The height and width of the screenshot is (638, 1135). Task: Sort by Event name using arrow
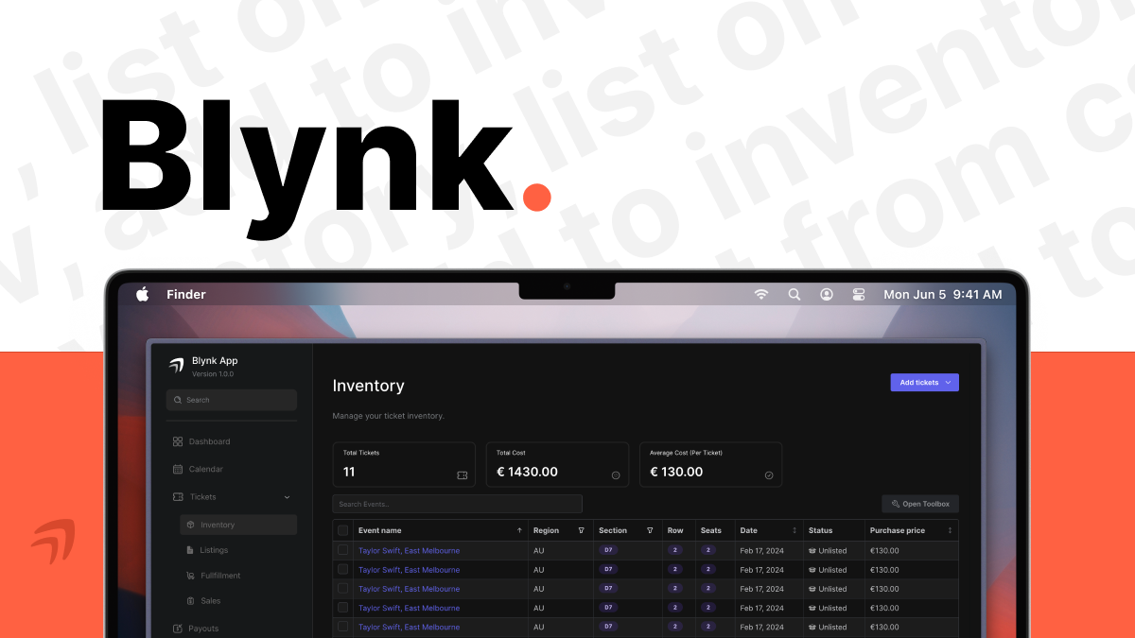[519, 530]
